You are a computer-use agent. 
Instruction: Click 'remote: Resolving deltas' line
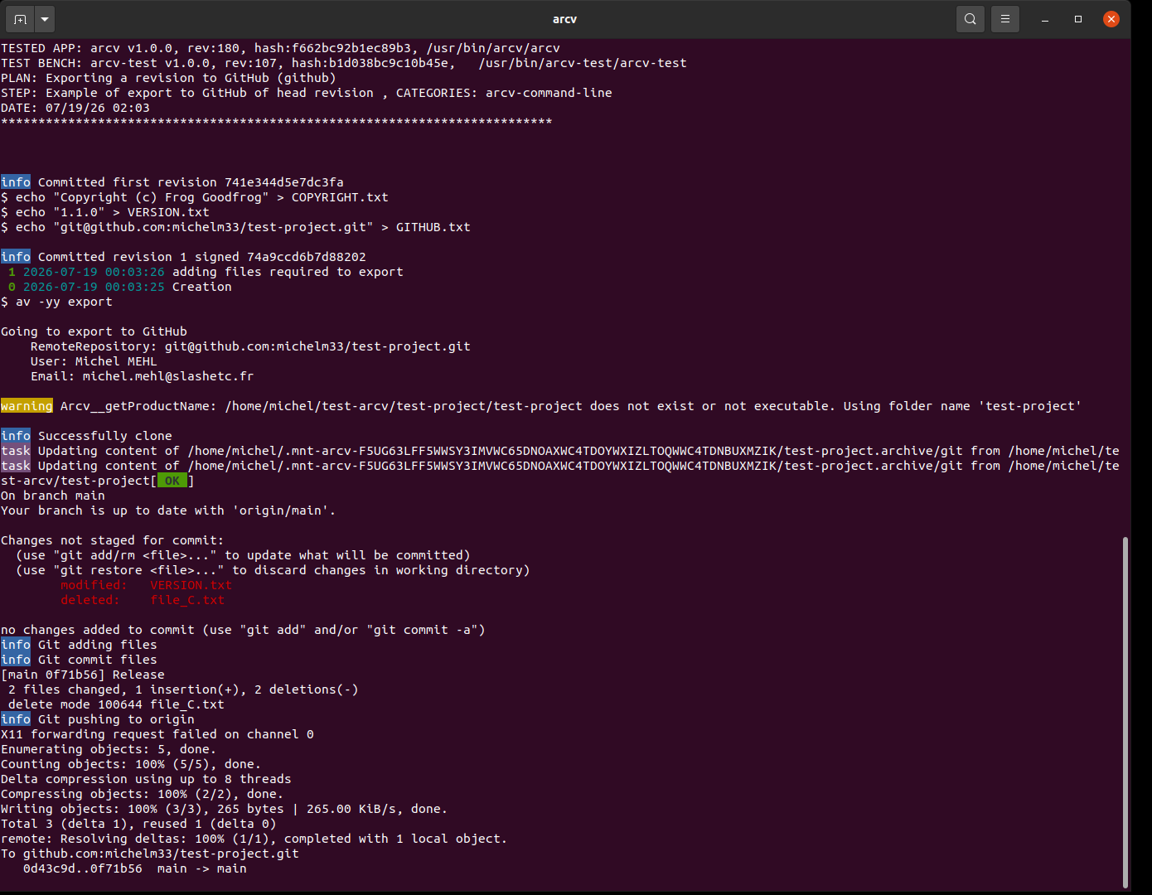pyautogui.click(x=254, y=839)
